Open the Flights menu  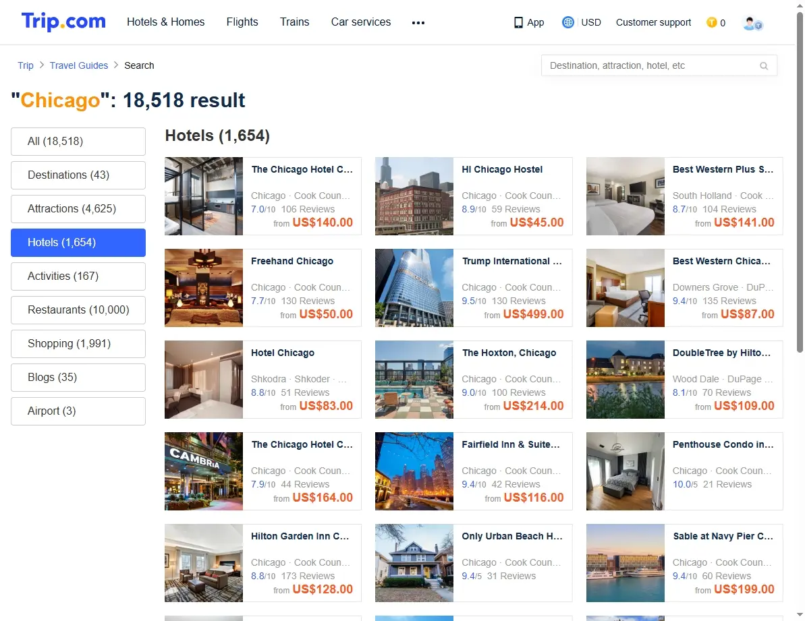point(242,22)
